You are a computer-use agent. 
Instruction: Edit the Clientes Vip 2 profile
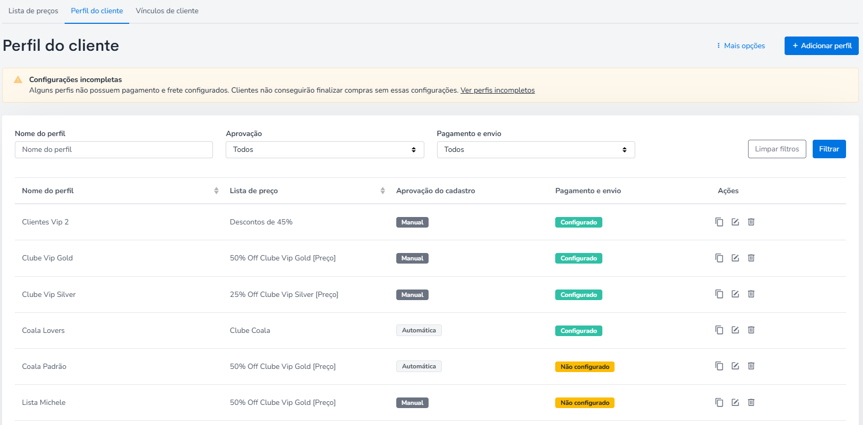735,222
